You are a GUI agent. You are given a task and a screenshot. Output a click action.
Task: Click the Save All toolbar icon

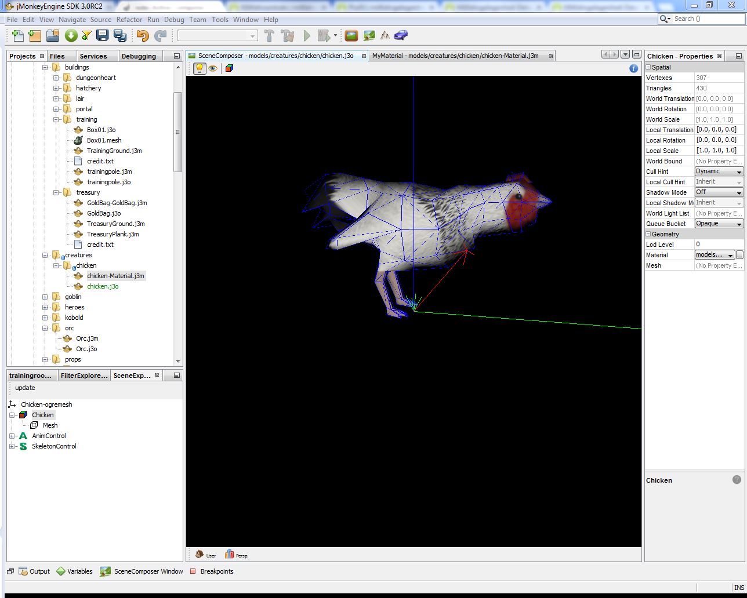(120, 36)
